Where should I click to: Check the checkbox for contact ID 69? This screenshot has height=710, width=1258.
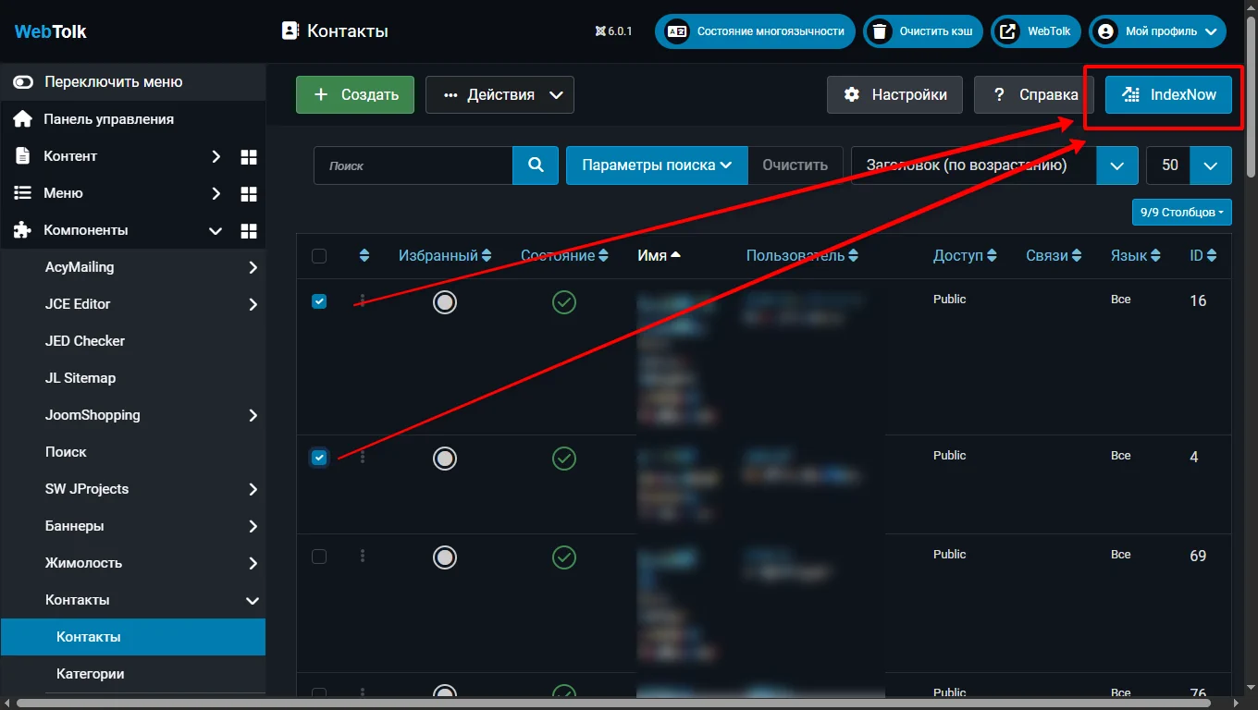(x=319, y=557)
